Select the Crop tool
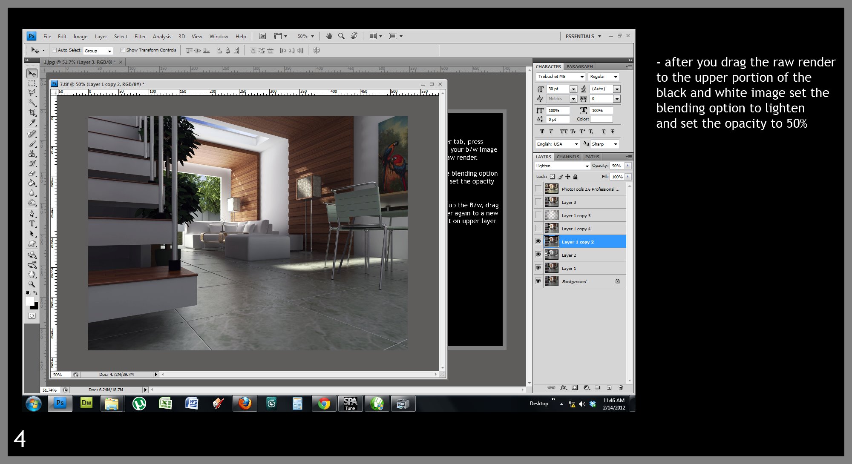 [x=32, y=112]
